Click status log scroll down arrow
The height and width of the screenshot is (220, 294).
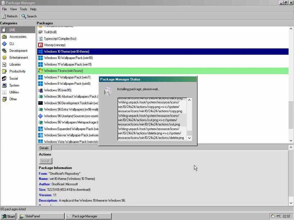click(189, 138)
